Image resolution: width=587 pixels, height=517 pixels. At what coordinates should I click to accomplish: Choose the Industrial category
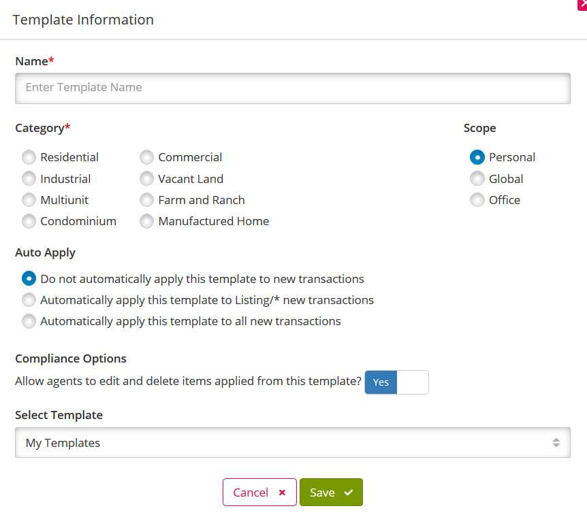tap(29, 178)
